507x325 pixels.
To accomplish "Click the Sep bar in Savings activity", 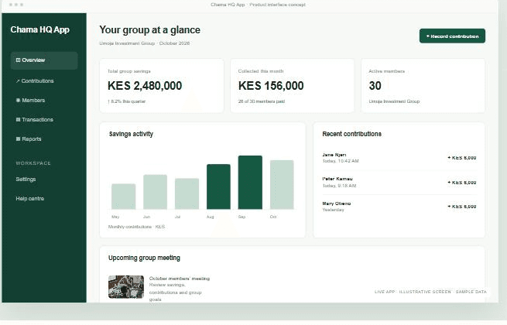I will pos(250,183).
